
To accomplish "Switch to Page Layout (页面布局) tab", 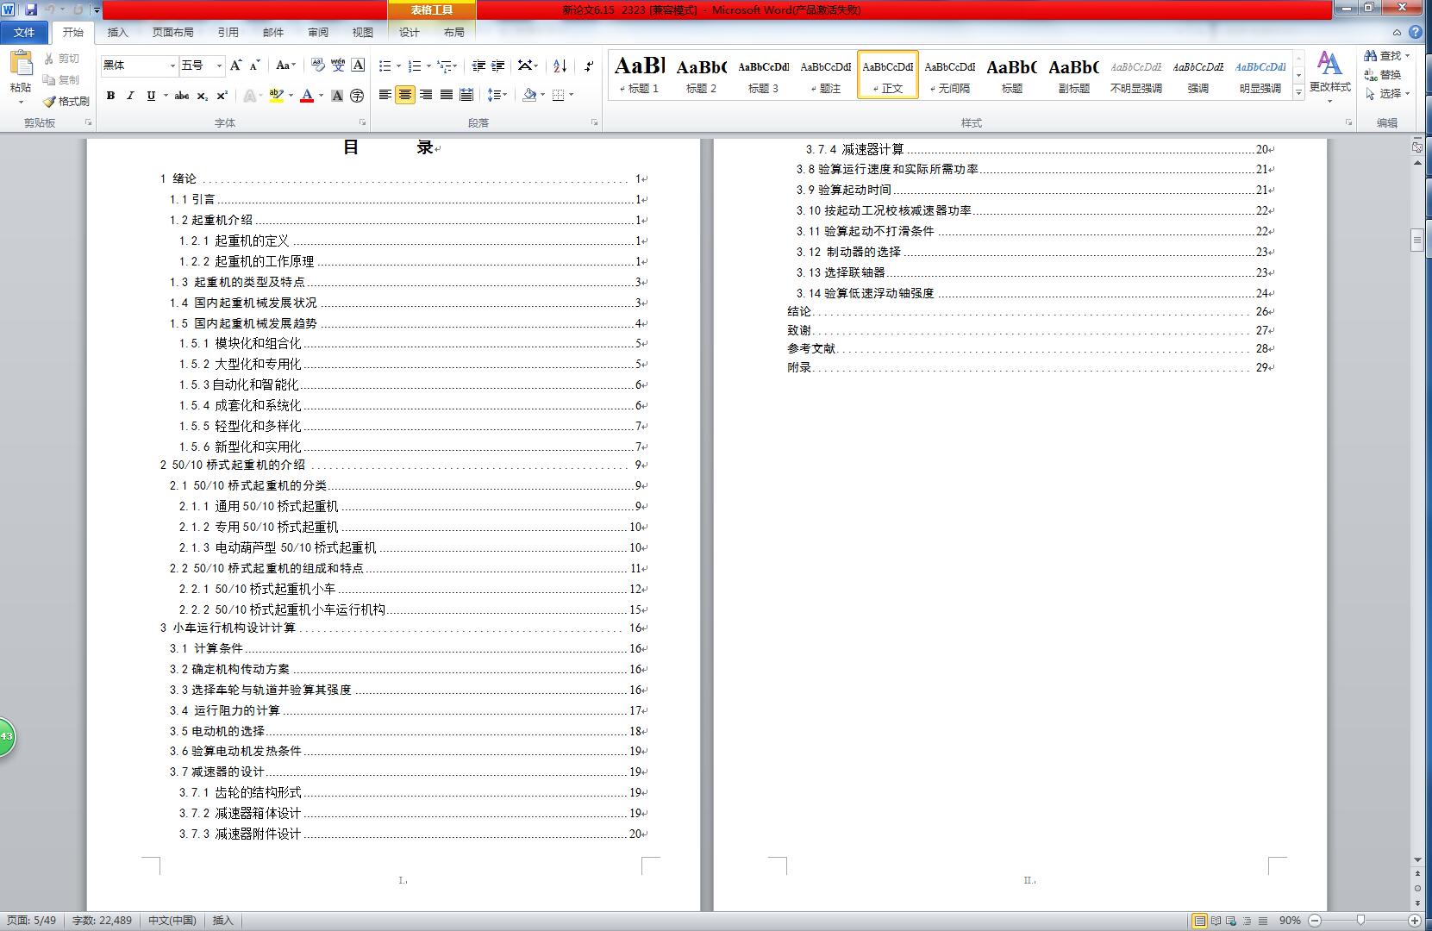I will [x=172, y=32].
